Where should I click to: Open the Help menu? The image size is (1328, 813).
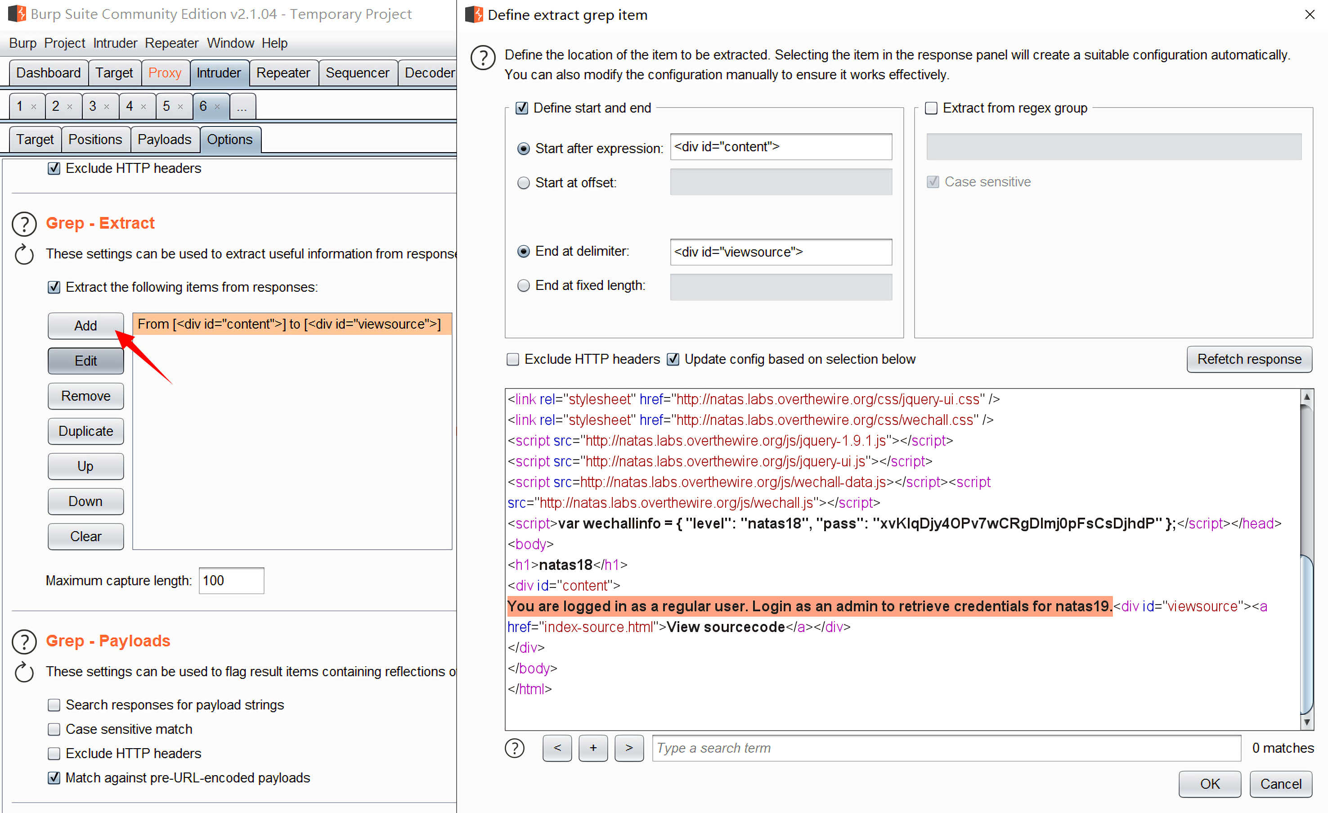point(275,43)
